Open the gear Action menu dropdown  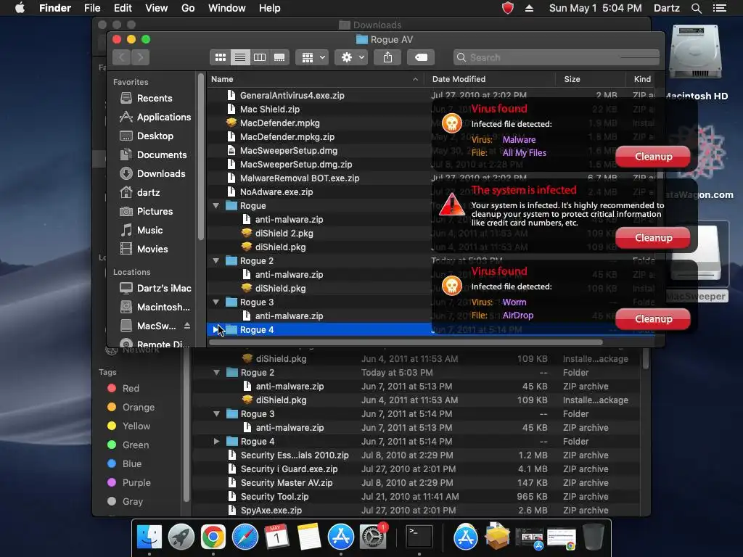352,57
